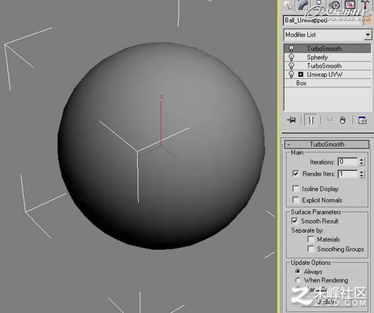Image resolution: width=374 pixels, height=313 pixels.
Task: Expand Unwrap UVW sub-object plus box
Action: pyautogui.click(x=300, y=74)
